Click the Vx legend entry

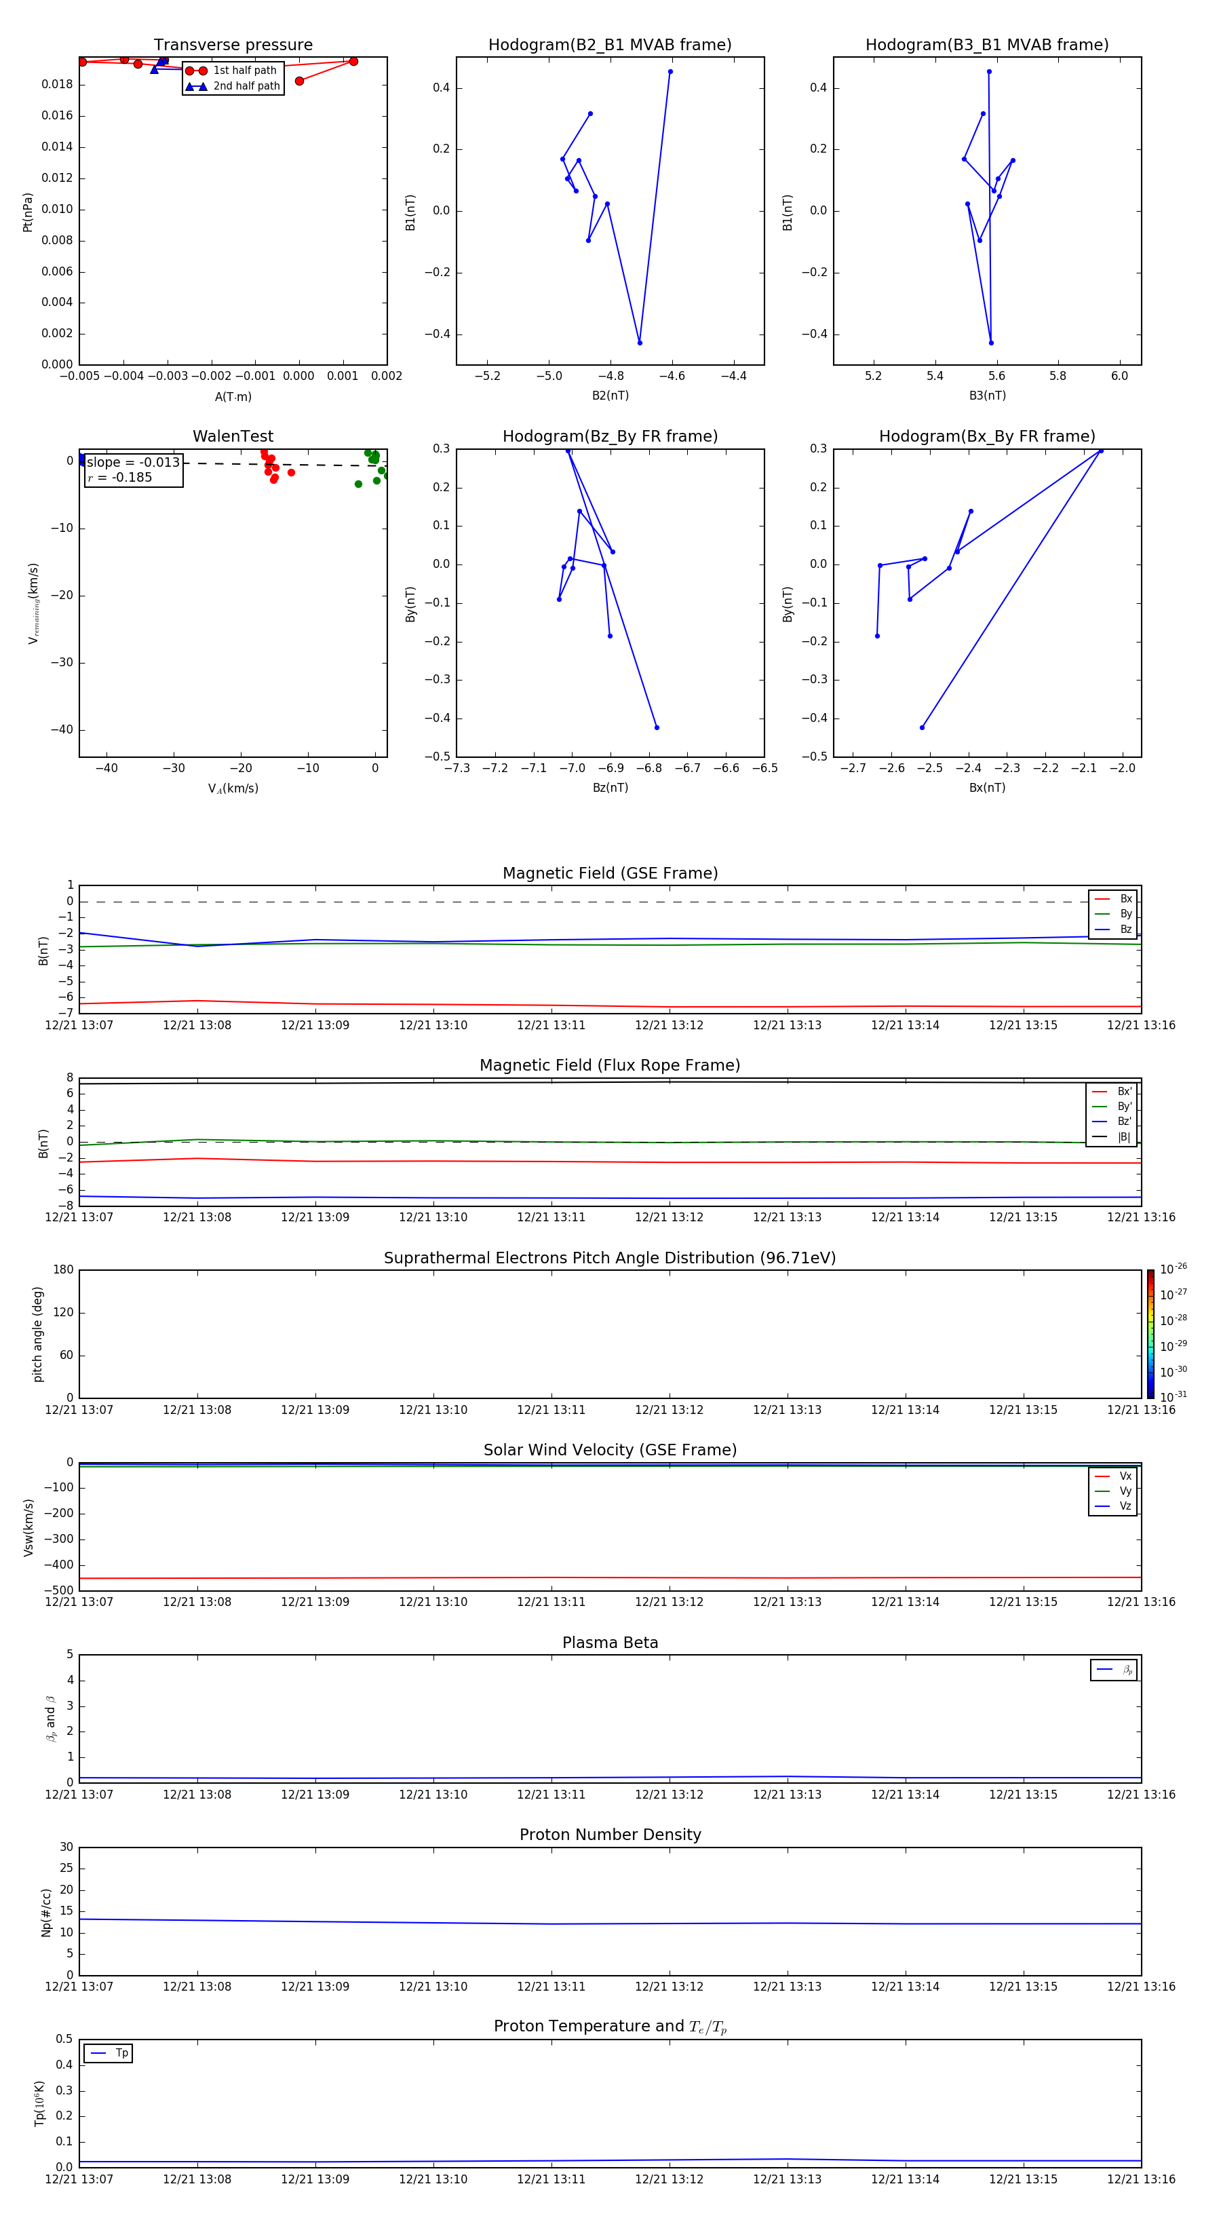tap(1113, 1476)
